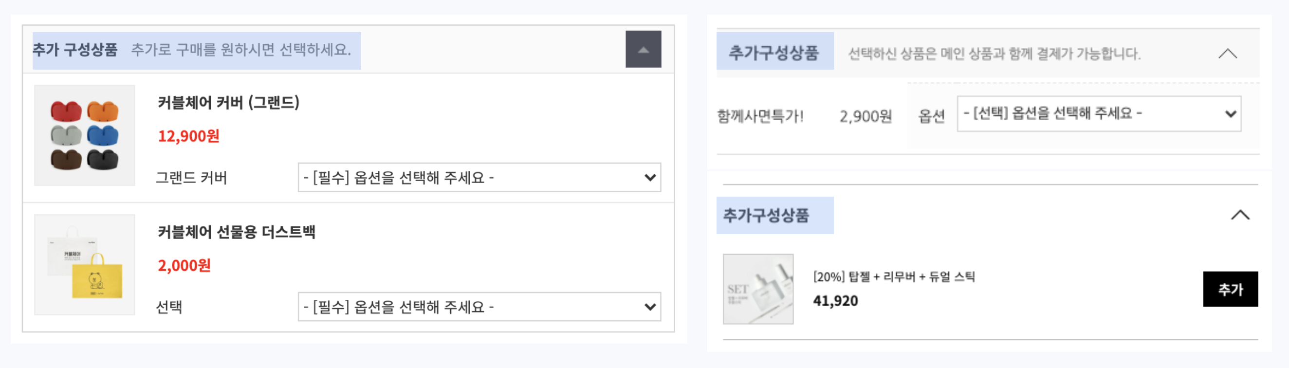Open the [20%] 탑젤 + 리무버 + 듀얼 스틱 title
The height and width of the screenshot is (368, 1289).
894,276
